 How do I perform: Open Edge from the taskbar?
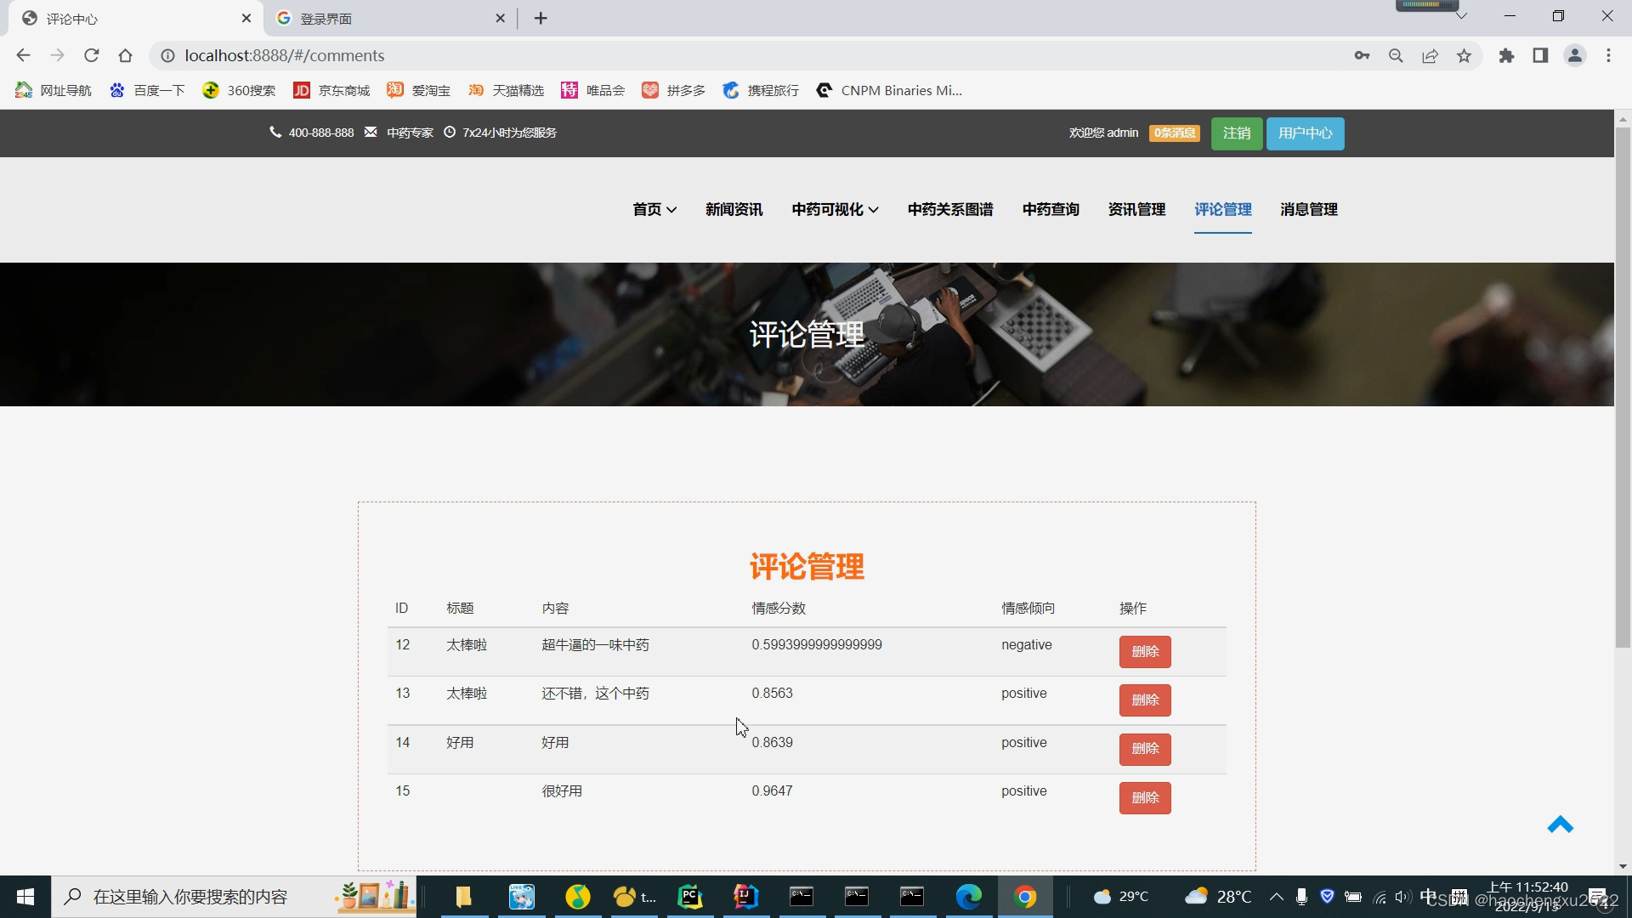969,896
